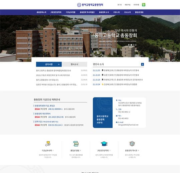
Task: Open the 총동창회 역사박물관 menu
Action: [87, 12]
